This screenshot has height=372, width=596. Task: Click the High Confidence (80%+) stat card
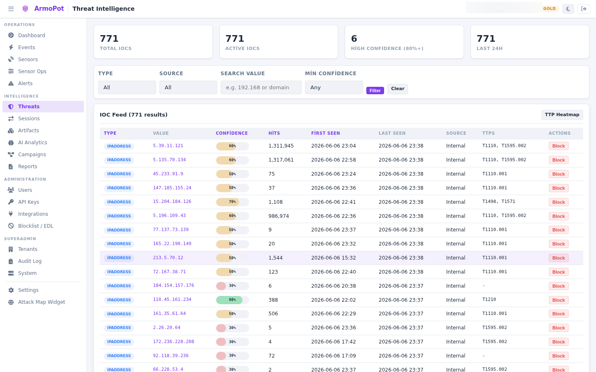point(404,42)
